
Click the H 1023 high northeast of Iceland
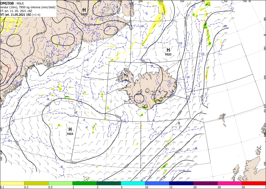coord(168,52)
